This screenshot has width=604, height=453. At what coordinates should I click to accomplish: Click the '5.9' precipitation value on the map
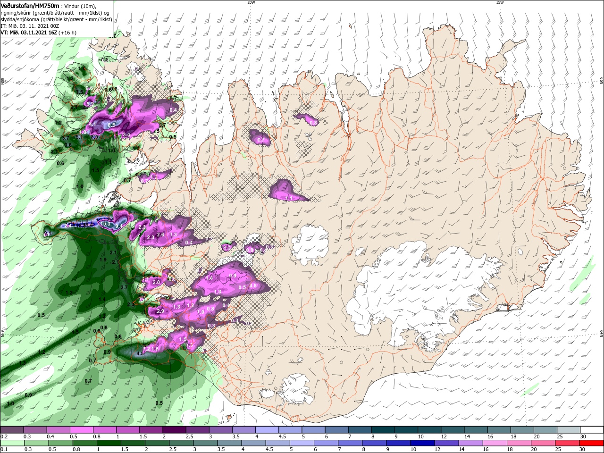90,104
